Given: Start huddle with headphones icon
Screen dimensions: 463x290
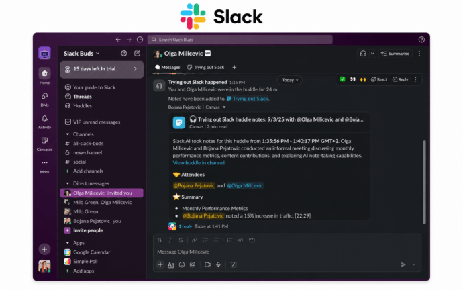Looking at the screenshot, I should [363, 54].
